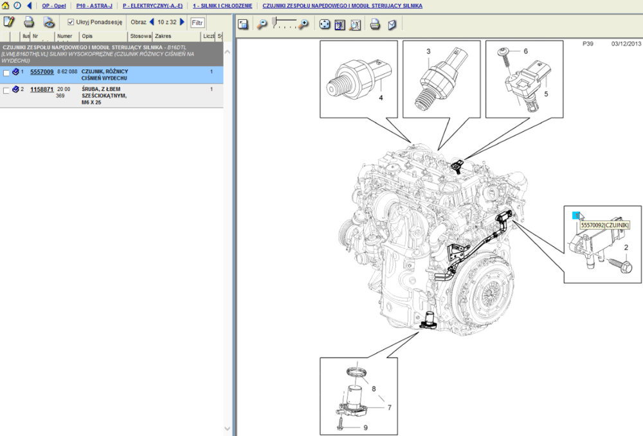
Task: Open part number 5557009 link
Action: 42,71
